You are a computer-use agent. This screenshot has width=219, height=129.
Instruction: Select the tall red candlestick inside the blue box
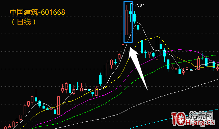(127, 20)
